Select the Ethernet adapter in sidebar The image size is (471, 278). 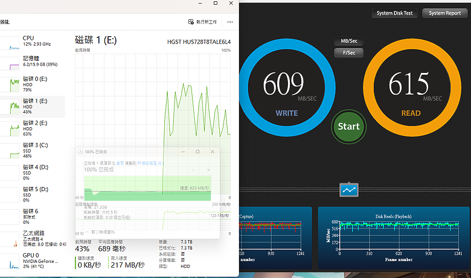coord(33,238)
